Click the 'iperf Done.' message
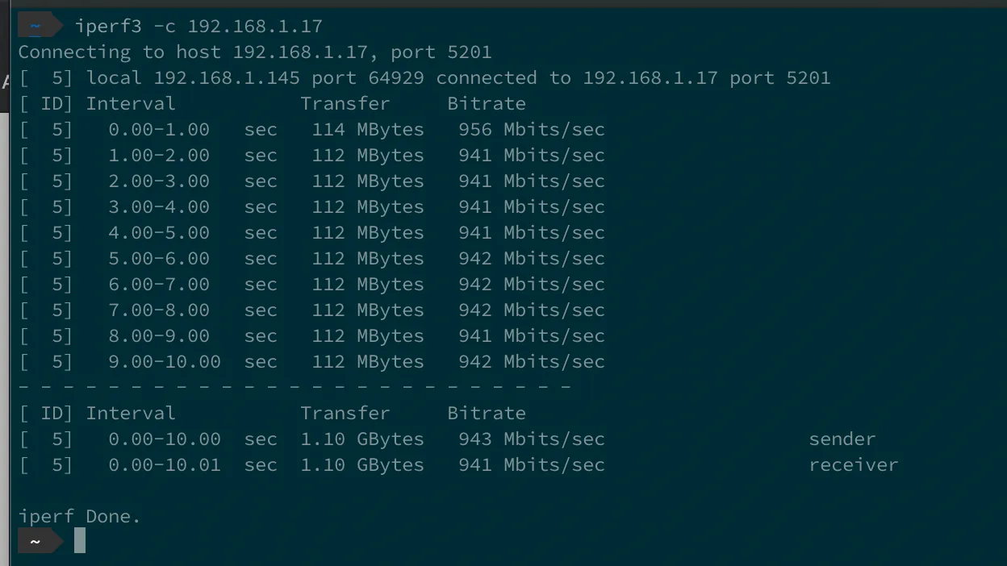This screenshot has height=566, width=1007. point(80,517)
